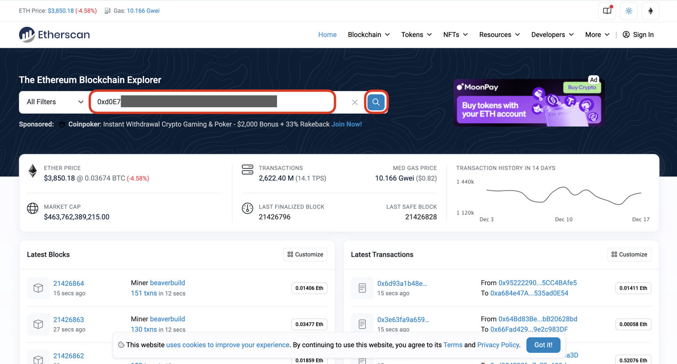Click the Transactions server icon
This screenshot has width=677, height=364.
247,170
